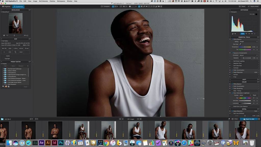
Task: Show highlight clipping with the sun icon
Action: click(235, 34)
